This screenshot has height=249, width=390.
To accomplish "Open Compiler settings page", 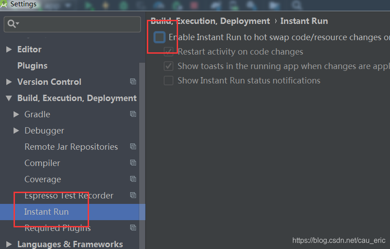I will [x=42, y=163].
